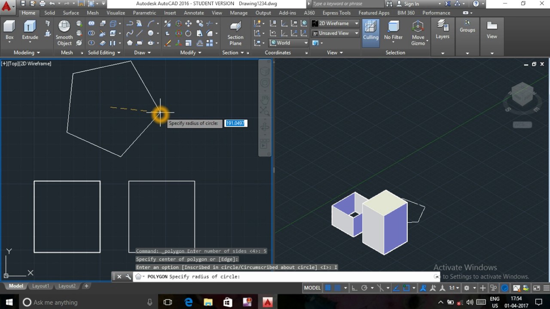
Task: Toggle Object Snap Tracking in status bar
Action: click(396, 288)
